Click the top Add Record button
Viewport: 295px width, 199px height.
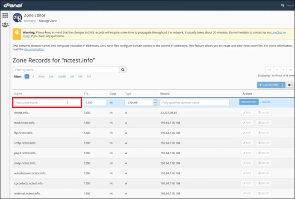click(268, 85)
